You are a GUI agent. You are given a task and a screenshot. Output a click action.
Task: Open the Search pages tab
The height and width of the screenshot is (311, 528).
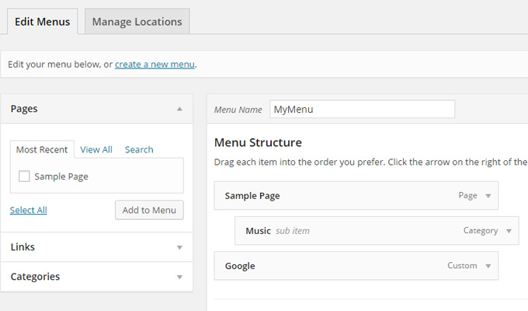tap(139, 149)
